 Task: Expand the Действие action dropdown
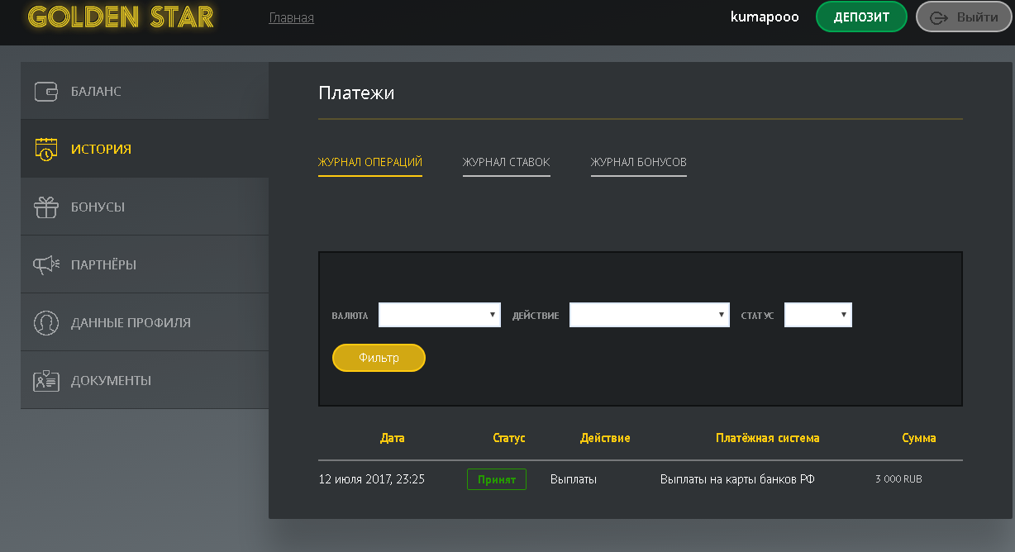650,315
